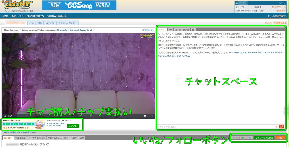This screenshot has width=289, height=147.
Task: Select the カップル category tab
Action: 50,23
